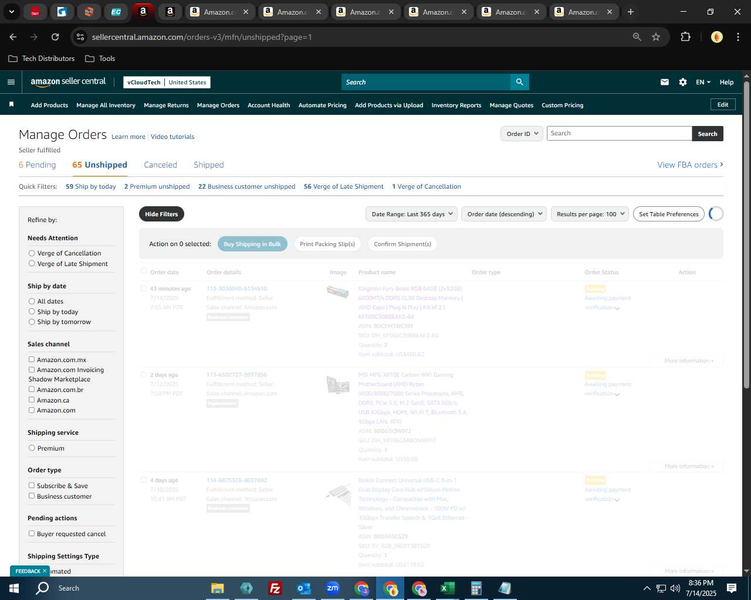
Task: Expand status of the Kingston Fury Beast order
Action: (x=617, y=308)
